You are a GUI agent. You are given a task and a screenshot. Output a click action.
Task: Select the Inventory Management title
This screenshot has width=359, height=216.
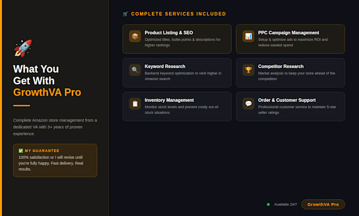169,100
